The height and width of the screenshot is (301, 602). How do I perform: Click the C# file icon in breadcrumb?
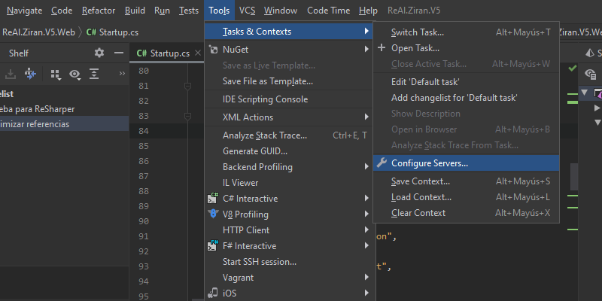coord(91,32)
